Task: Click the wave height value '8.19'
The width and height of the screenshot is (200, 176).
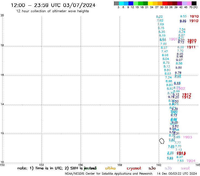Action: (162, 35)
